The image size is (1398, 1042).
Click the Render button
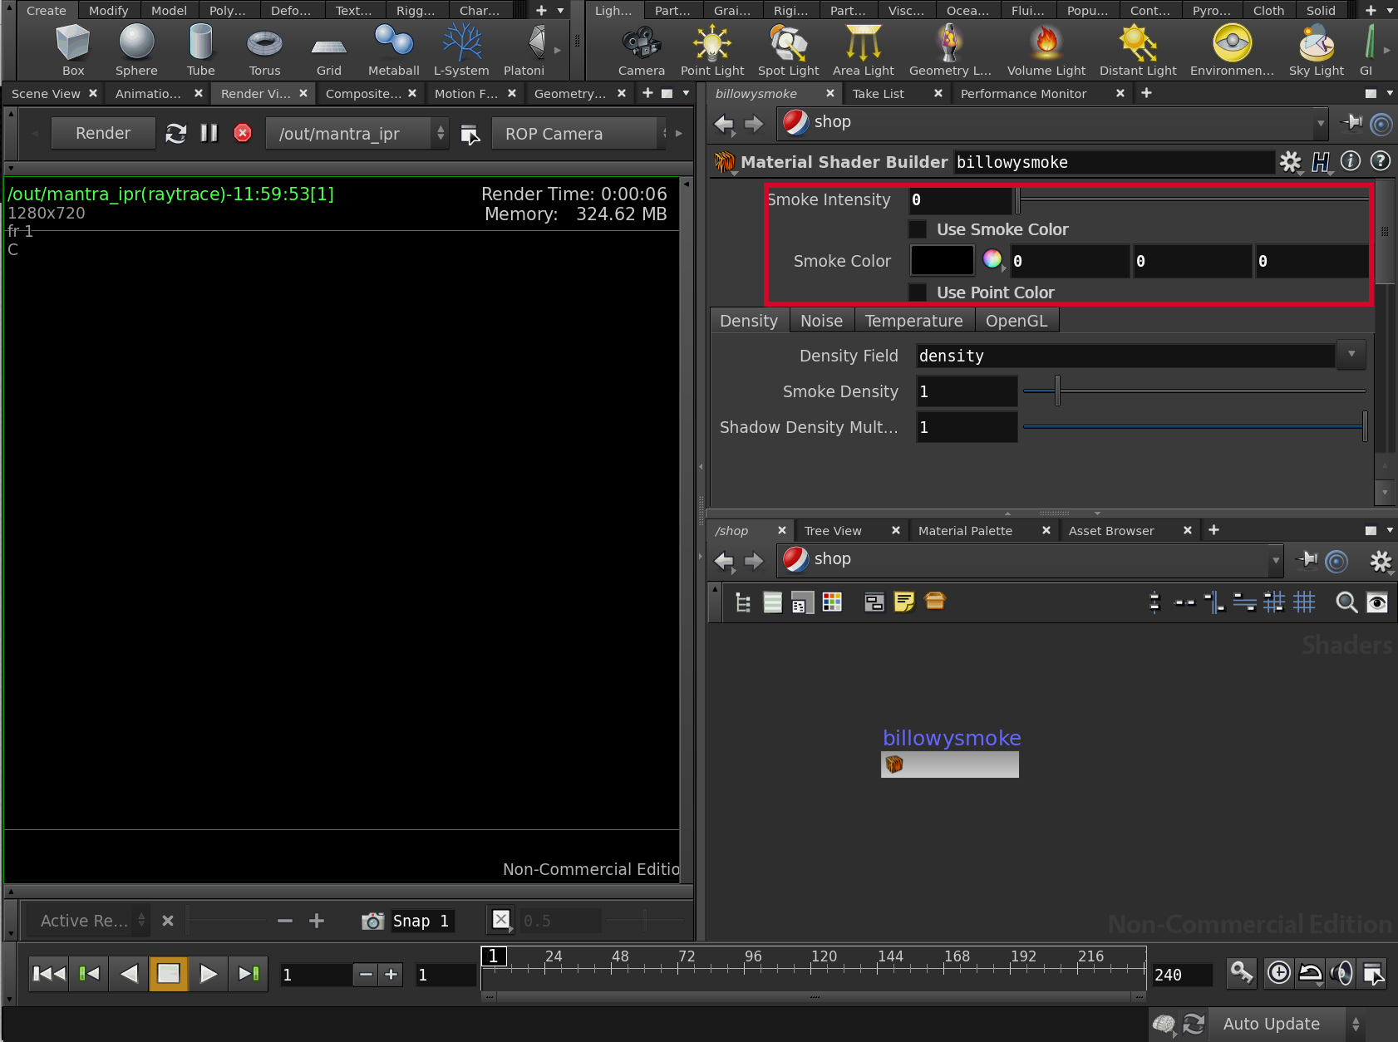(x=103, y=133)
